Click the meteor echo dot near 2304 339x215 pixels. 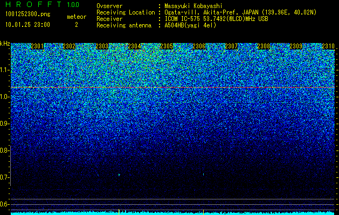[x=119, y=175]
